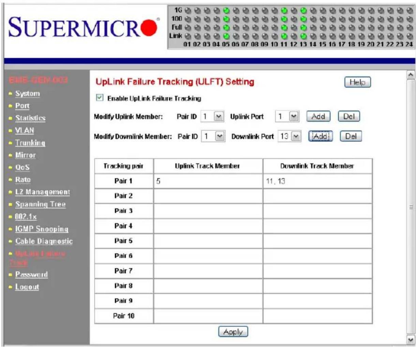Click the 1G LED for port 13
Viewport: 416px width, 347px height.
pyautogui.click(x=303, y=11)
